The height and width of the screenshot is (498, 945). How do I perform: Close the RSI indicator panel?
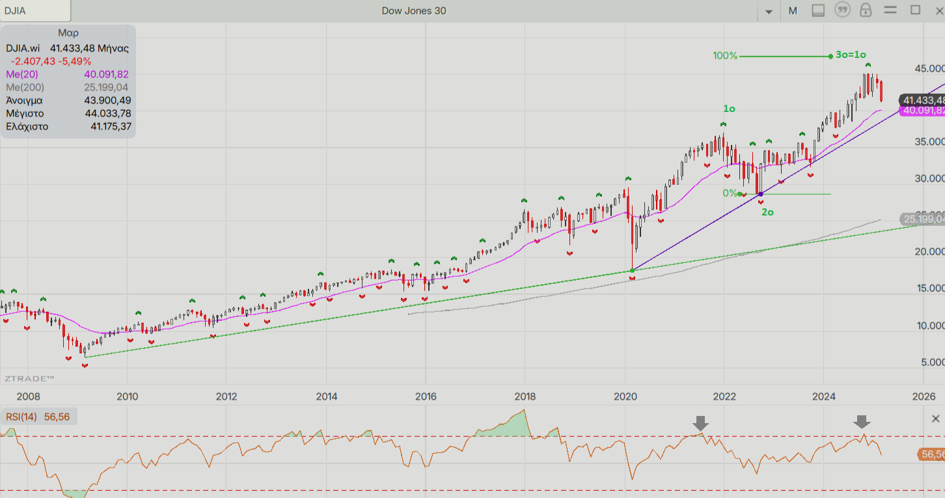pos(936,419)
